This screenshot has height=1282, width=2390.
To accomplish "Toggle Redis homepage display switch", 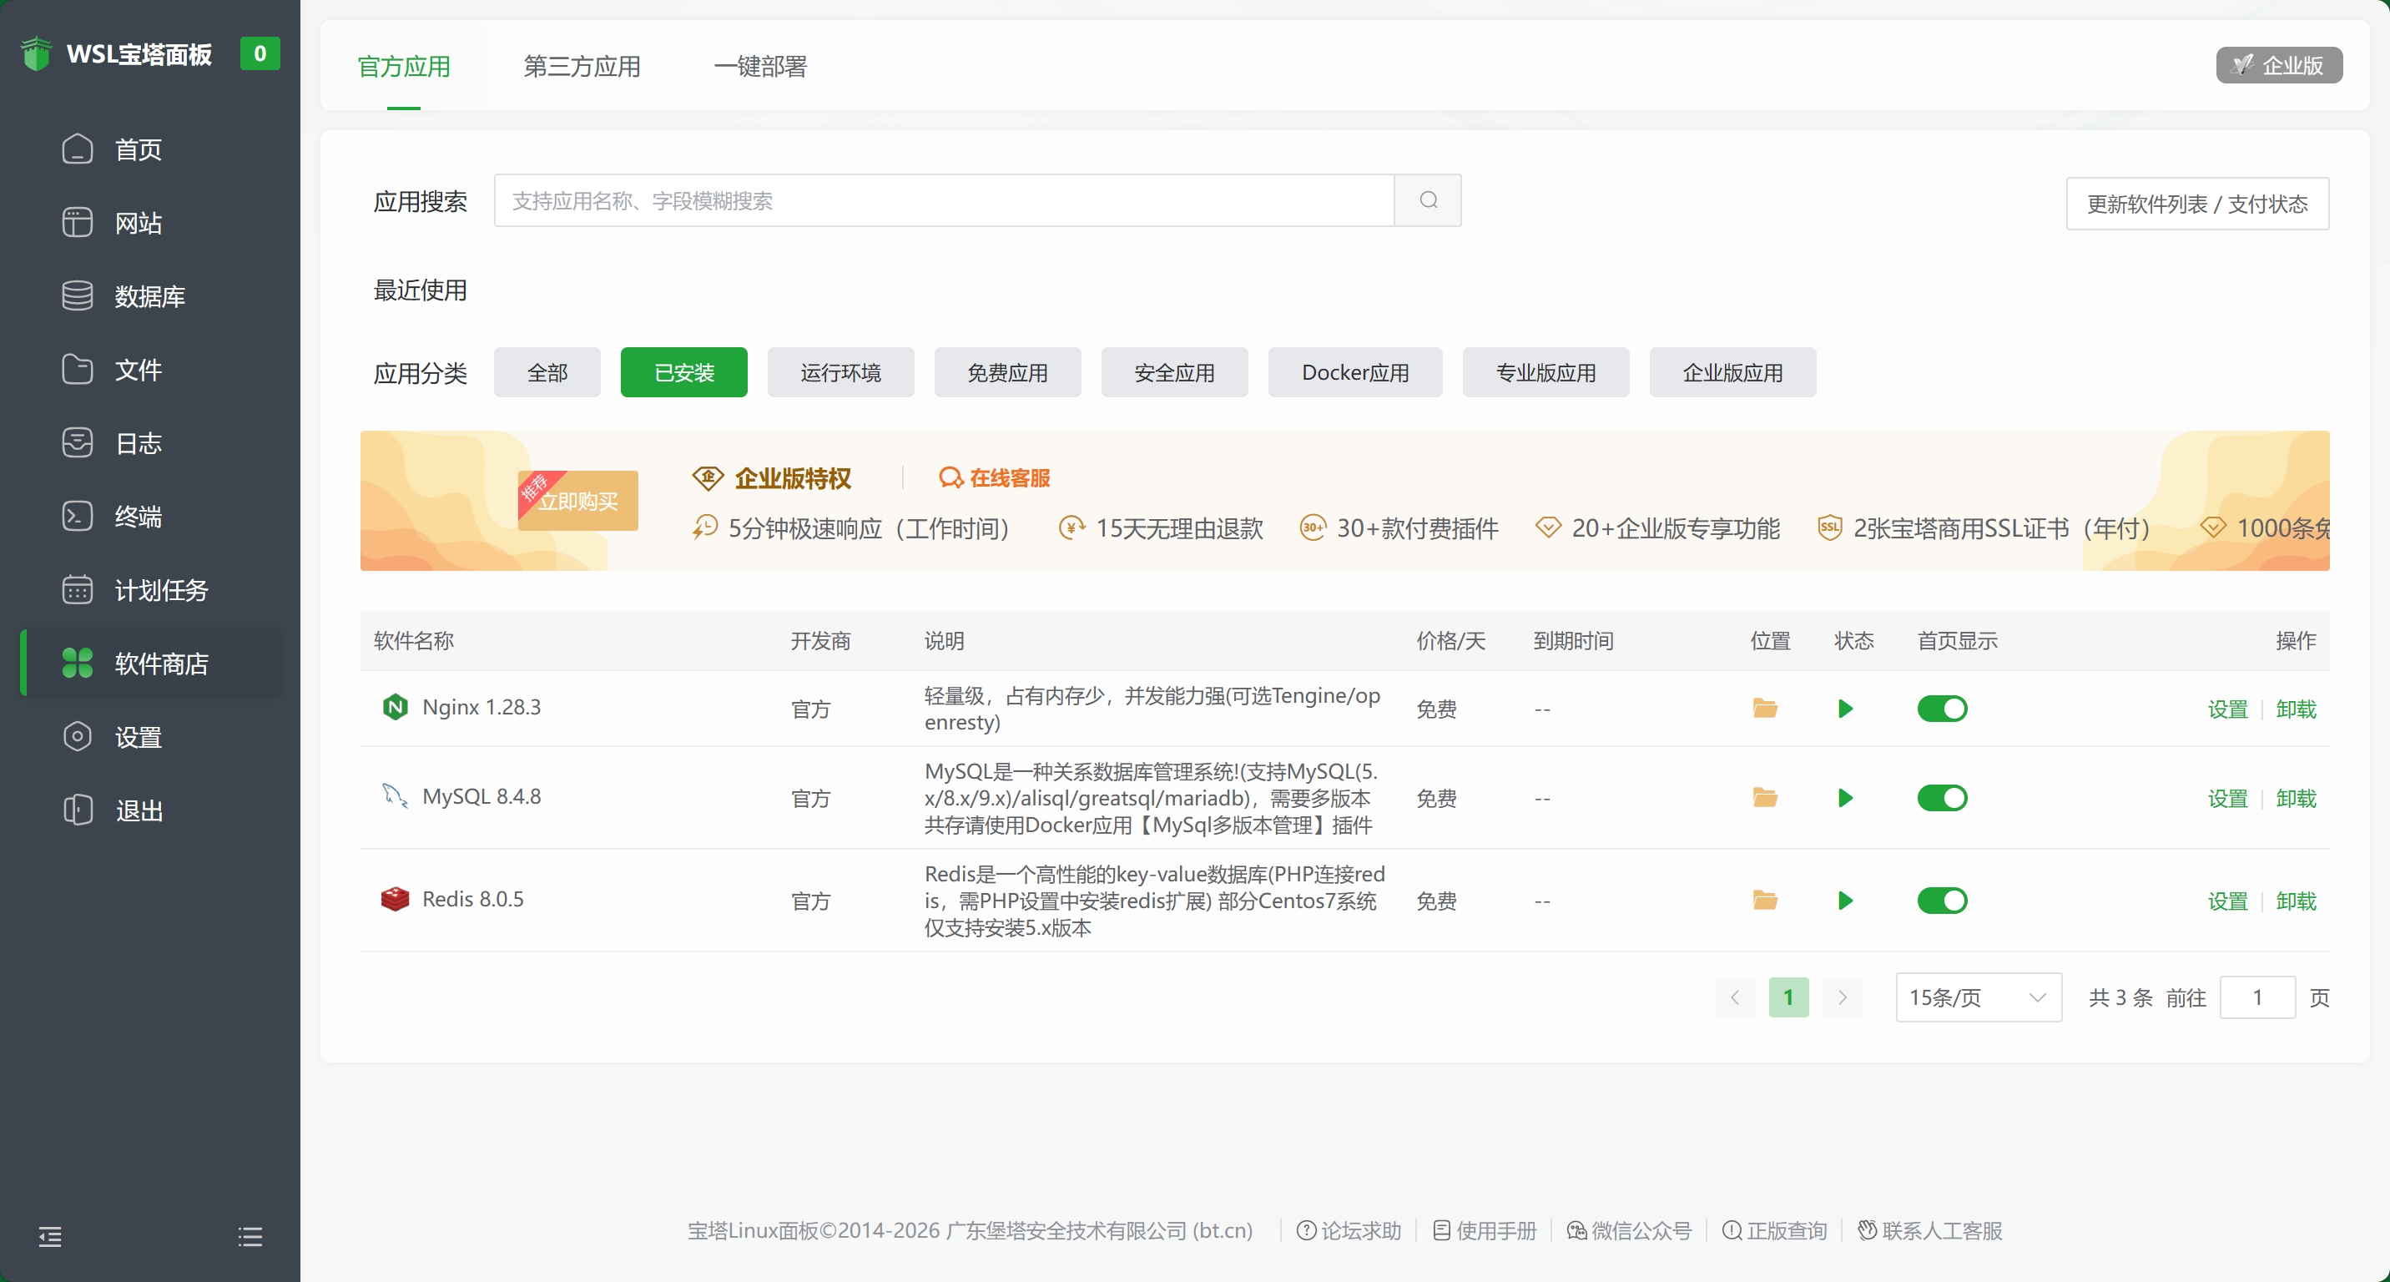I will pyautogui.click(x=1942, y=900).
